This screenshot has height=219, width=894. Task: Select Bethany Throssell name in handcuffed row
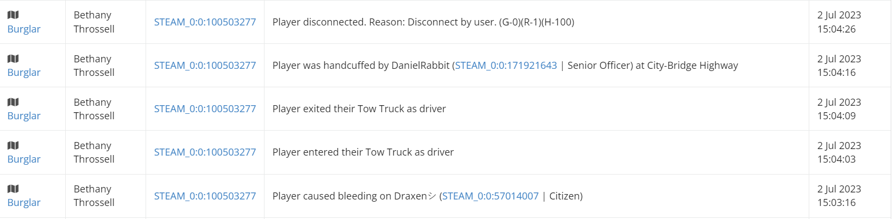[94, 66]
